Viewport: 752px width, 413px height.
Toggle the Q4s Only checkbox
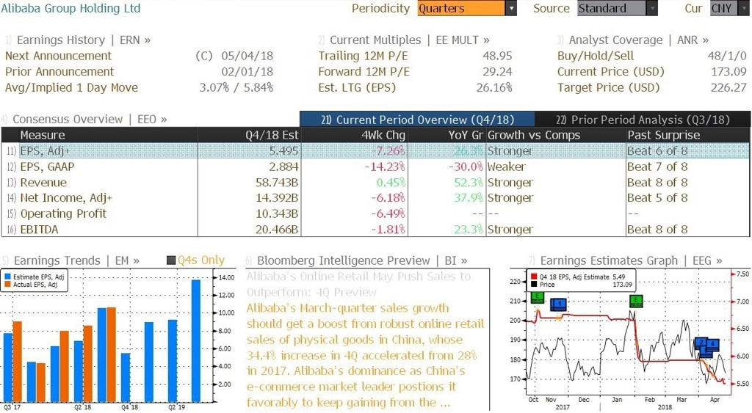click(x=170, y=260)
